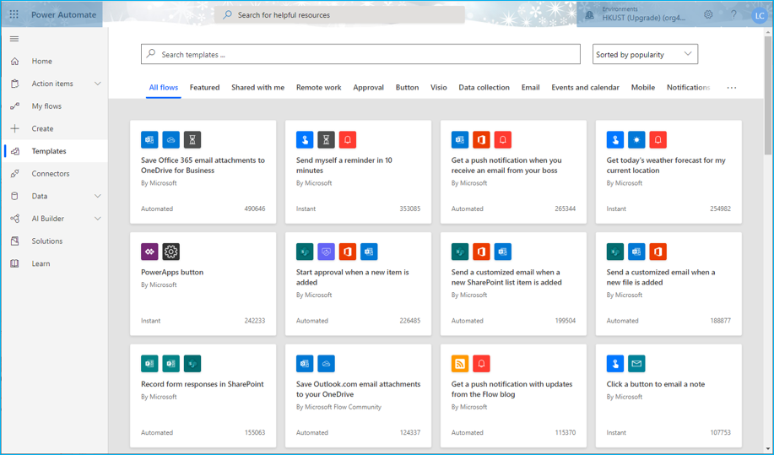
Task: Click the Search for helpful resources box
Action: tap(339, 15)
